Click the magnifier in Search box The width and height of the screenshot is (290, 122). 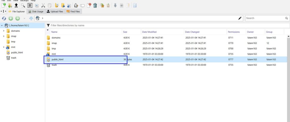[287, 18]
